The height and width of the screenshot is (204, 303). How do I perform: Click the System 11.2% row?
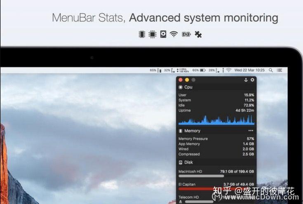216,100
